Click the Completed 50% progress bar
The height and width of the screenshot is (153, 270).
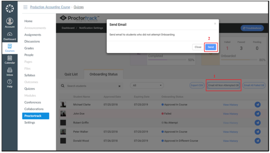point(167,60)
